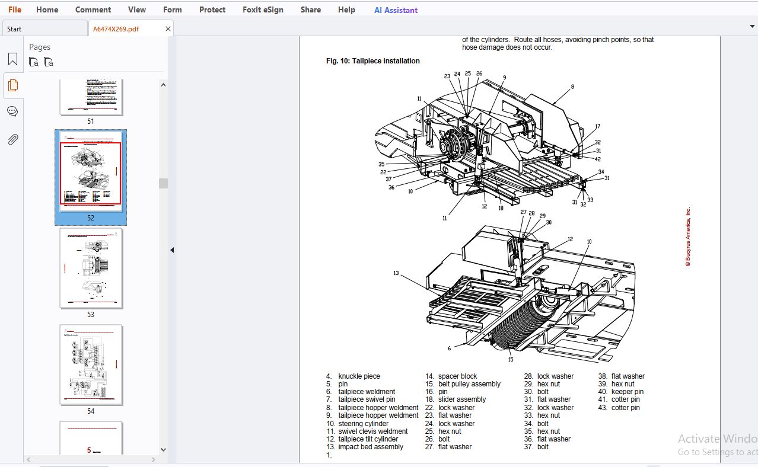Click '30. bolt' list entry
Viewport: 758px width, 467px height.
pos(536,392)
